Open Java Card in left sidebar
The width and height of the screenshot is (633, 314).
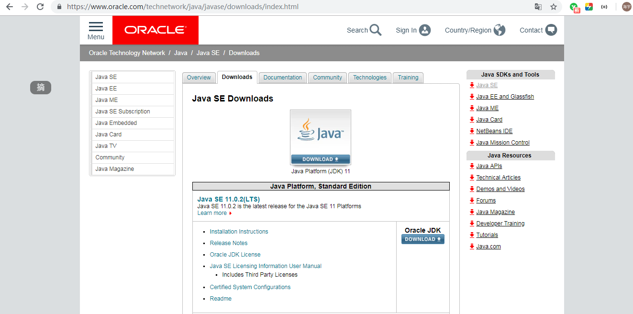click(x=133, y=135)
